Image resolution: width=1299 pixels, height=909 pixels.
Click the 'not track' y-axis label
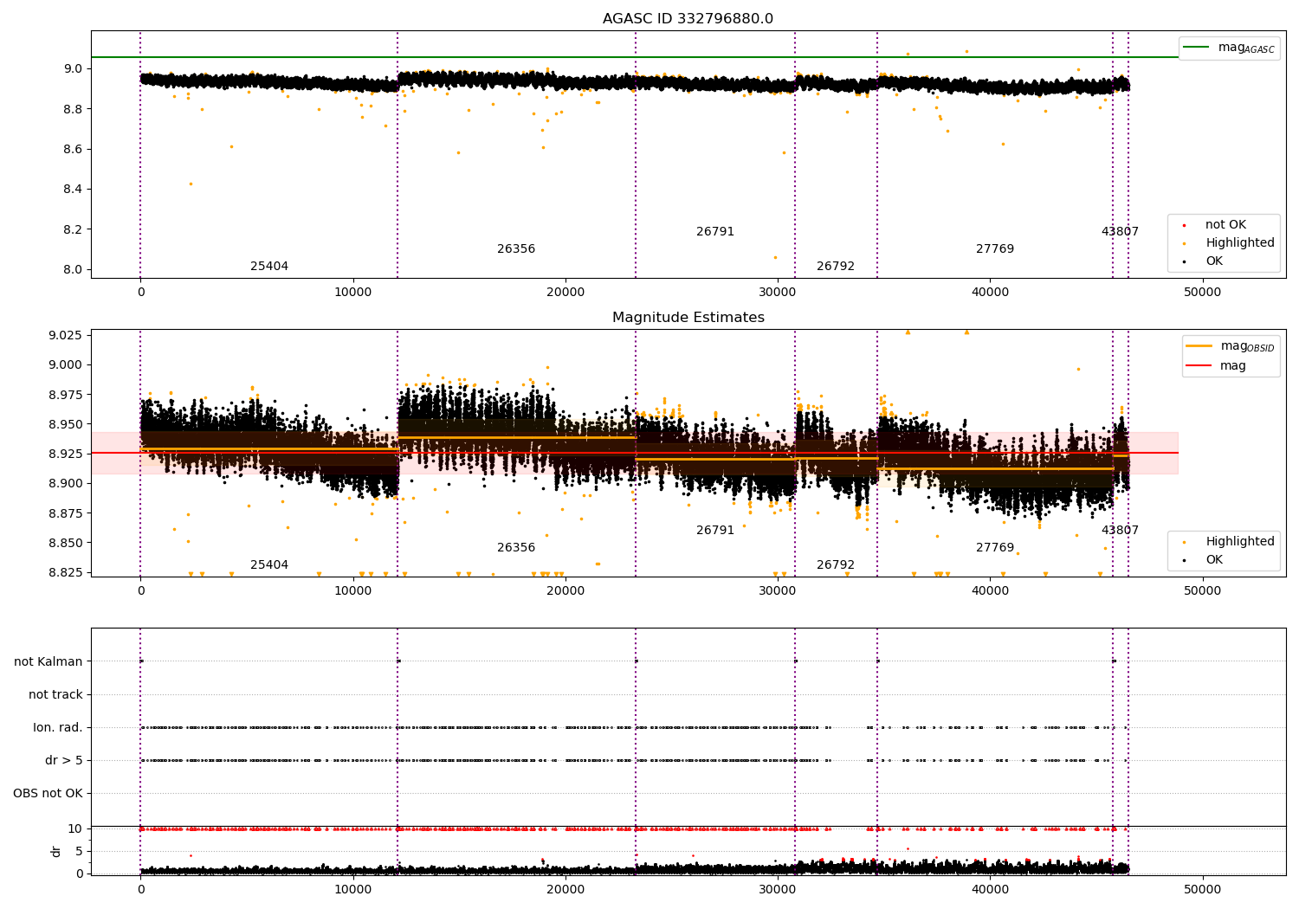(x=55, y=695)
